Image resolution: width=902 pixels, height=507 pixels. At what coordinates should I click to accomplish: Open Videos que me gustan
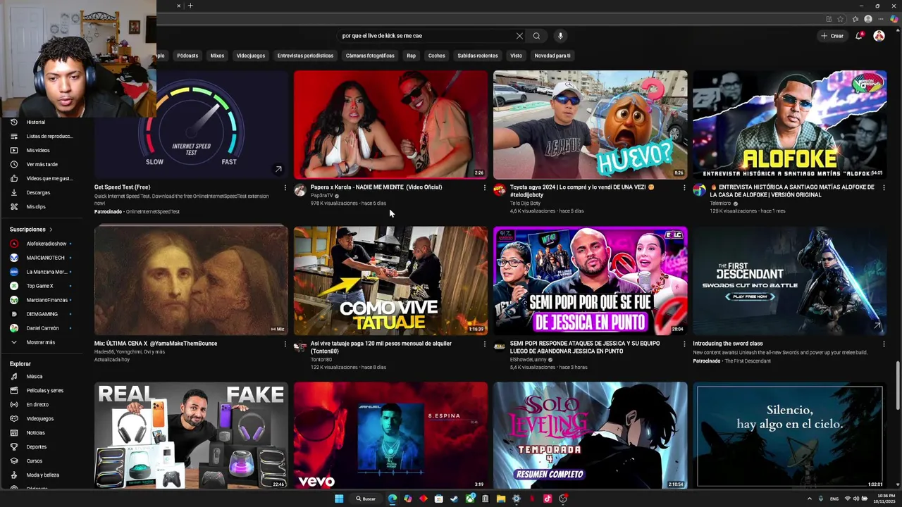click(42, 178)
